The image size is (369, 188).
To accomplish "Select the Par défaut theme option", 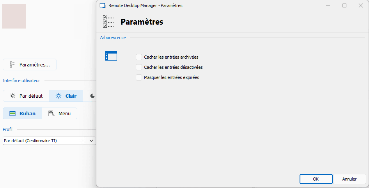I will pyautogui.click(x=26, y=96).
